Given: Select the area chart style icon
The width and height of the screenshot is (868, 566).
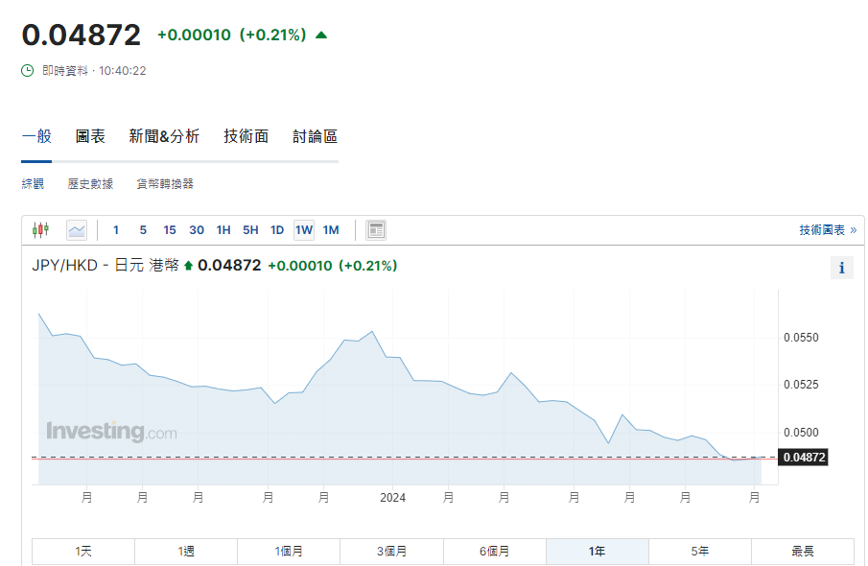Looking at the screenshot, I should [x=76, y=229].
